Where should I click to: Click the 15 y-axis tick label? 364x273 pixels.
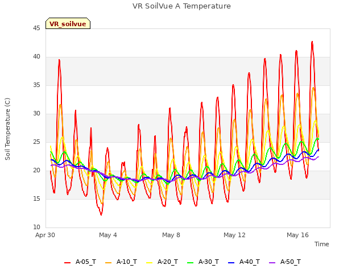click(x=36, y=199)
